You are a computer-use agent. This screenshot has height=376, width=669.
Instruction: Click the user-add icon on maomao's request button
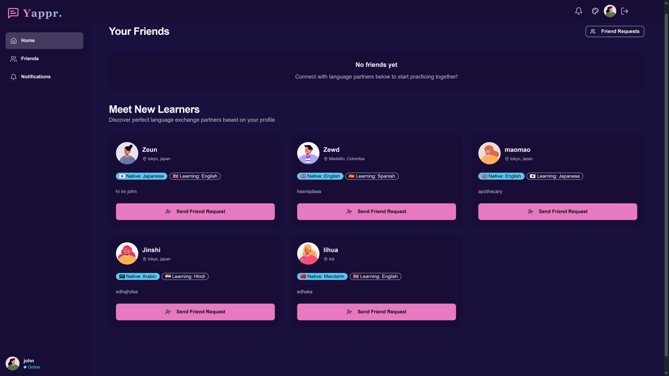(531, 211)
